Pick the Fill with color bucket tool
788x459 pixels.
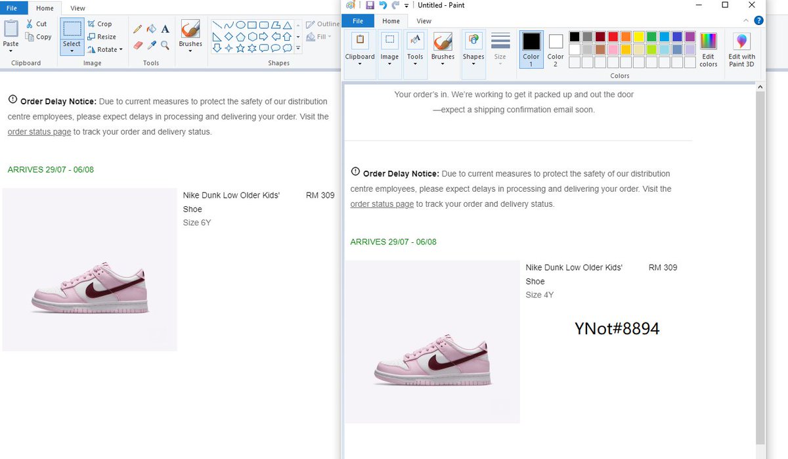(x=151, y=29)
